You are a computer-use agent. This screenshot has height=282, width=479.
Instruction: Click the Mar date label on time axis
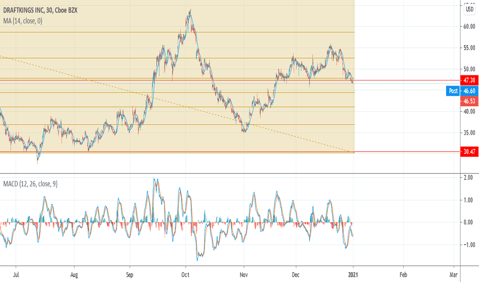tap(453, 275)
